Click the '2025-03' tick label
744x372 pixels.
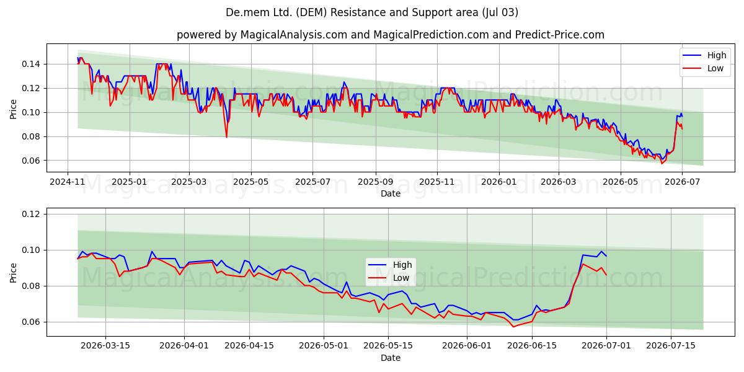pyautogui.click(x=189, y=182)
